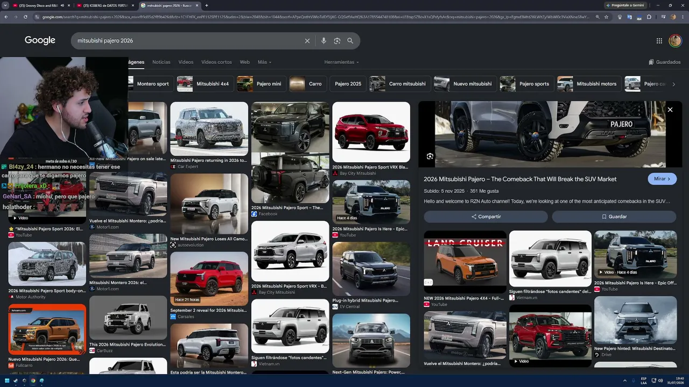Open the Web search tab
Image resolution: width=689 pixels, height=387 pixels.
(x=244, y=62)
